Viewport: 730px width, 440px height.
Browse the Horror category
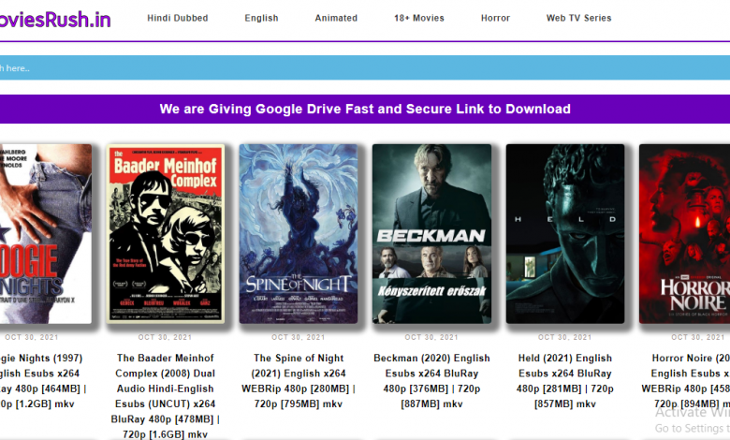click(495, 18)
